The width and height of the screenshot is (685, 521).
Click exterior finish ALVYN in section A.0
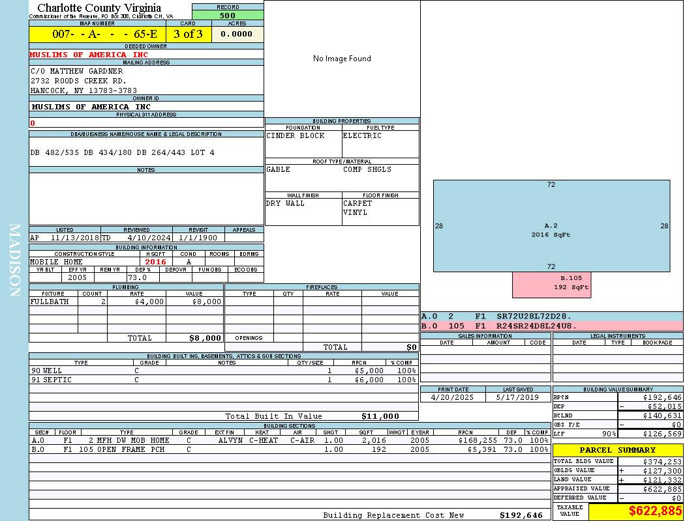(x=231, y=440)
